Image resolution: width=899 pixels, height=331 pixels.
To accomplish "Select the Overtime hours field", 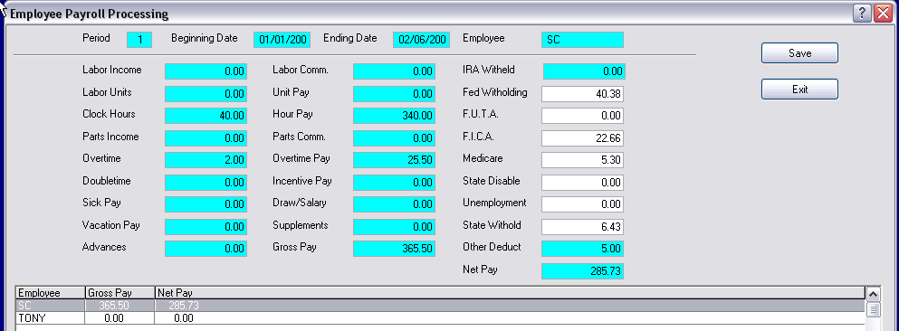I will pos(206,160).
